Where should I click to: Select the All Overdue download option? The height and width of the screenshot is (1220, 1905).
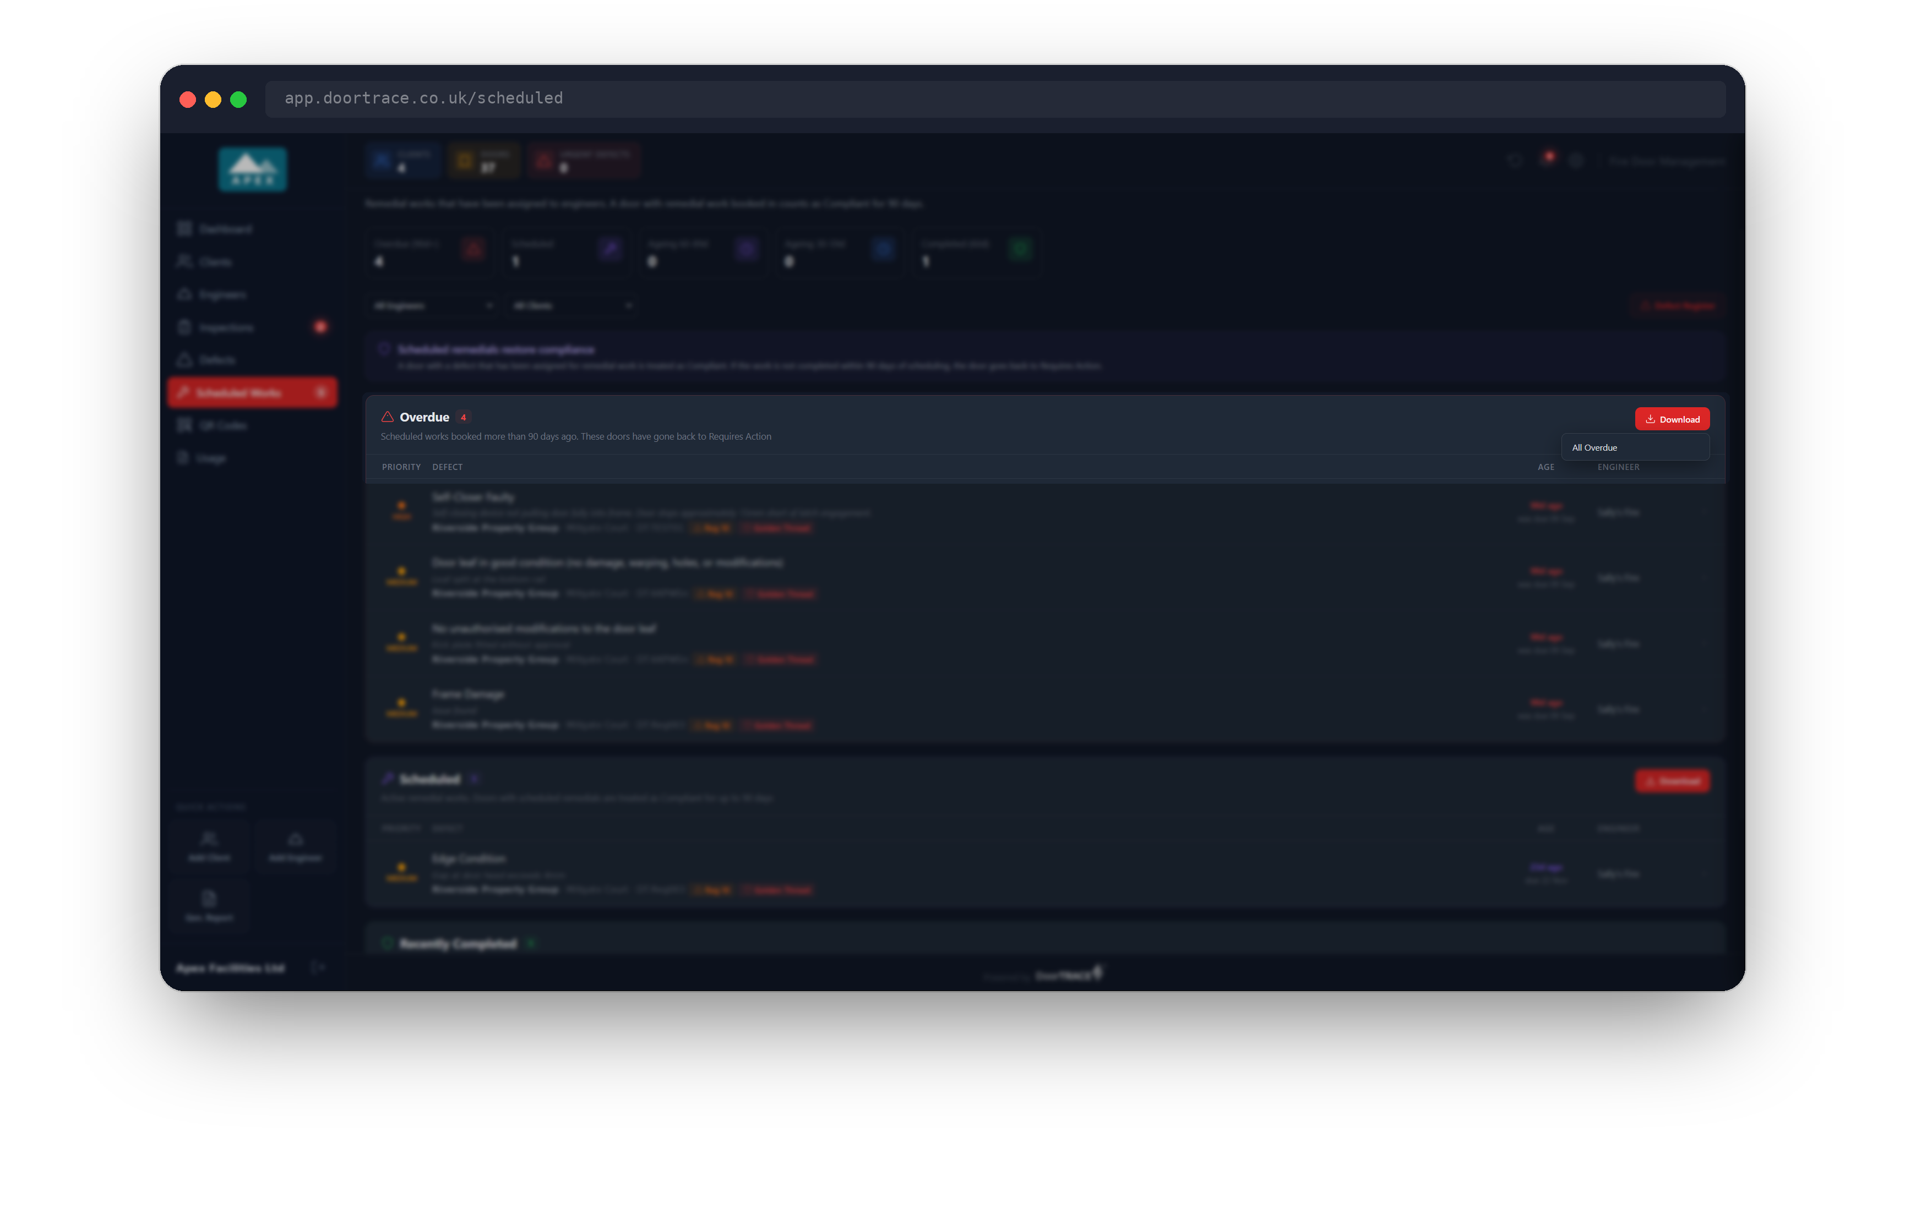click(x=1635, y=447)
